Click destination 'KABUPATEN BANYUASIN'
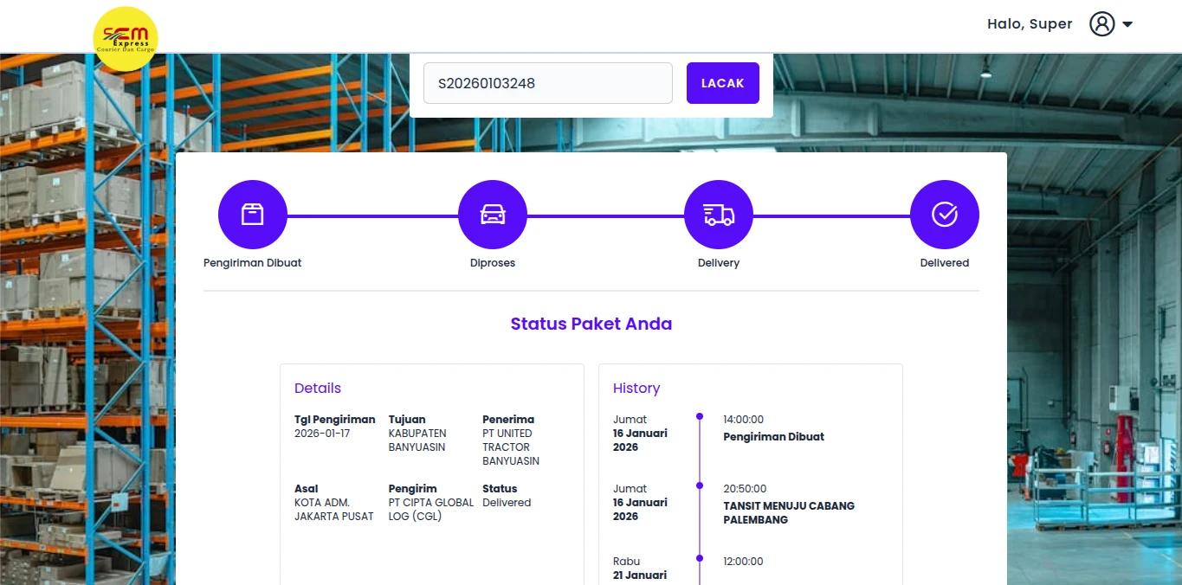Image resolution: width=1182 pixels, height=585 pixels. click(x=417, y=440)
